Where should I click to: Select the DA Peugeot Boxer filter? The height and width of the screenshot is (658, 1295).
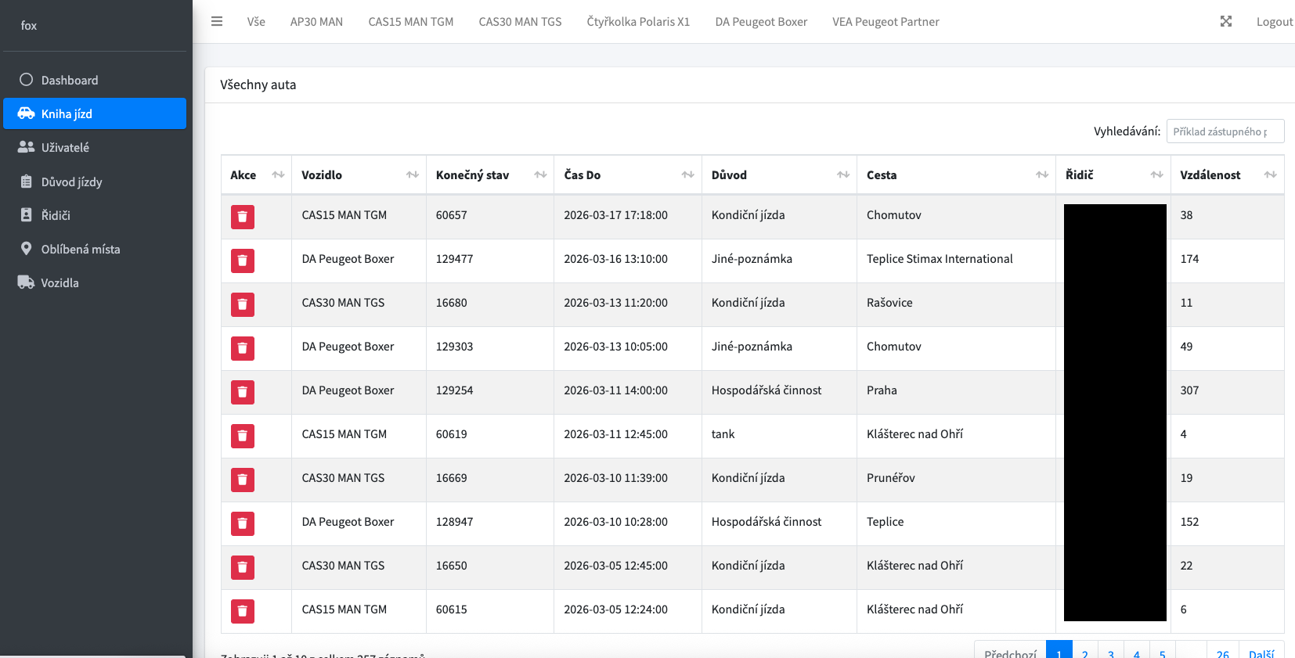click(x=760, y=22)
